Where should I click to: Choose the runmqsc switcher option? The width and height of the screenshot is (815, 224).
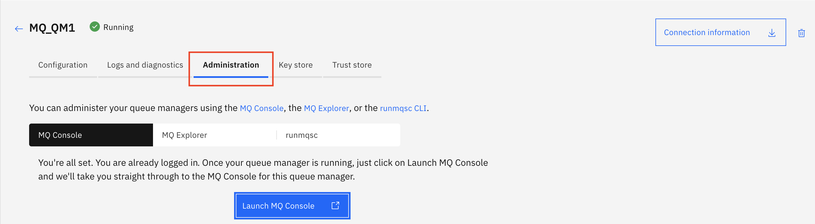(339, 135)
